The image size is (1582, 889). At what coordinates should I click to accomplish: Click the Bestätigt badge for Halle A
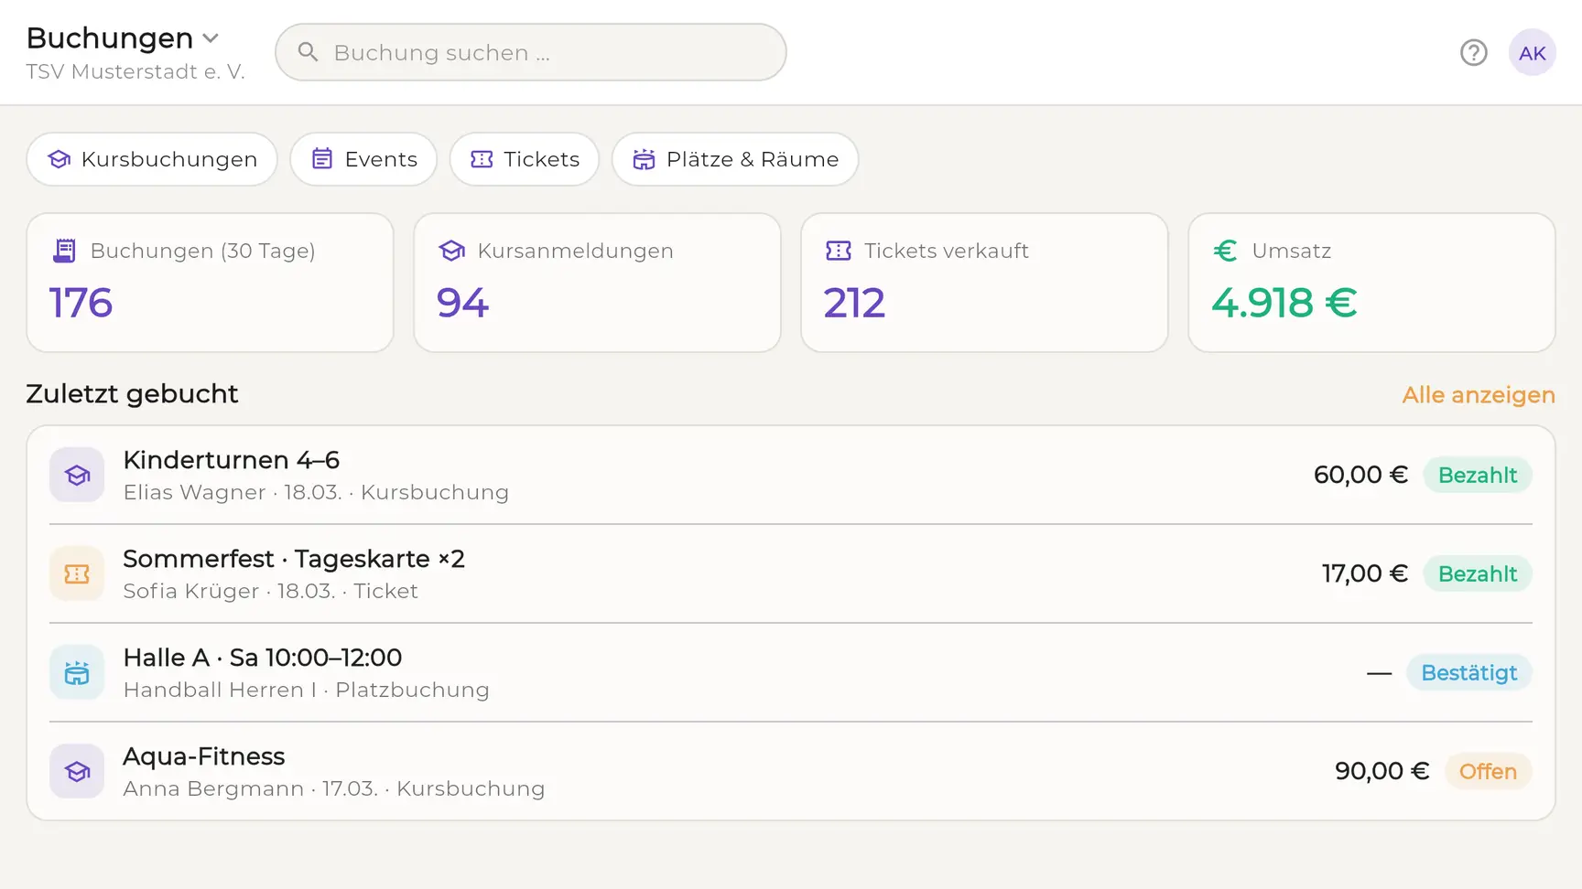click(1469, 672)
